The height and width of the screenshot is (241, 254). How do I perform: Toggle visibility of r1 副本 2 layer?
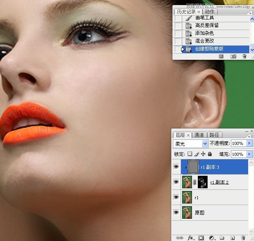(176, 182)
